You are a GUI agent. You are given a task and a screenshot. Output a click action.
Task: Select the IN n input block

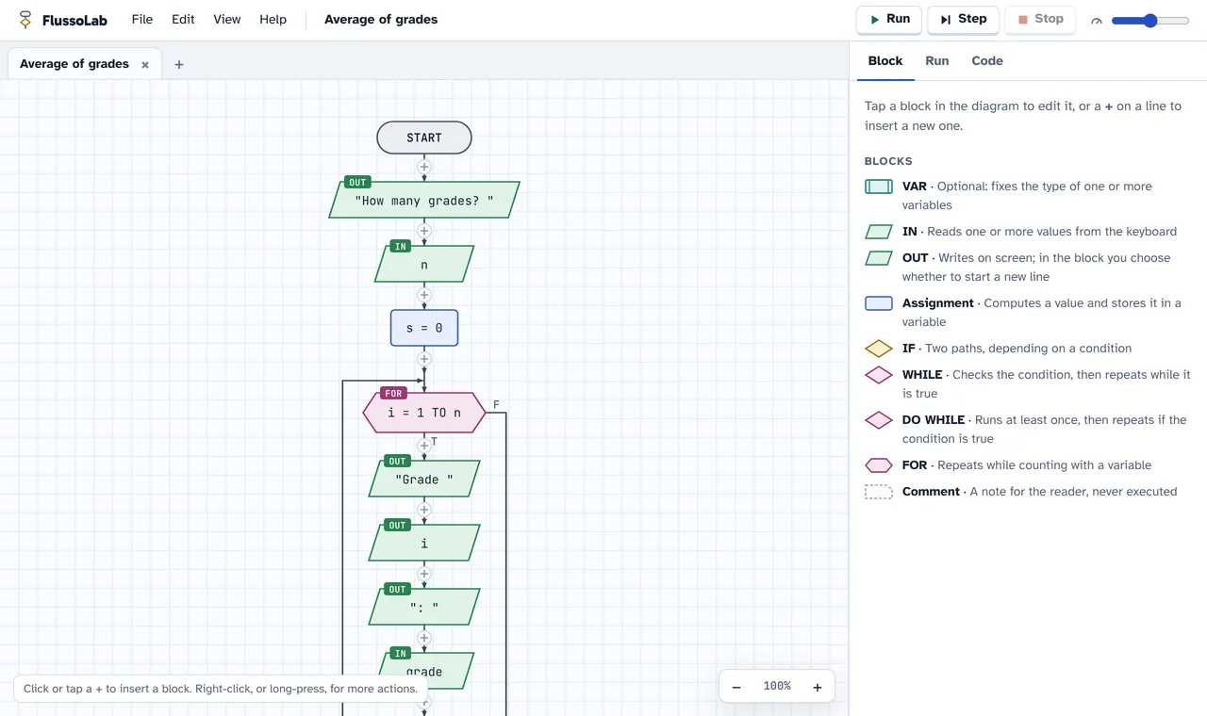click(424, 264)
